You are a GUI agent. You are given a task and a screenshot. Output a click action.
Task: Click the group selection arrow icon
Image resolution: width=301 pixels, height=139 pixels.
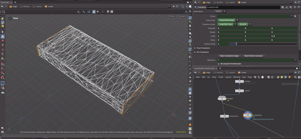(x=295, y=16)
